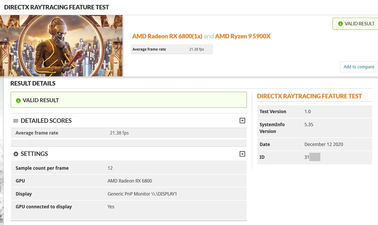378x225 pixels.
Task: Click the DirectX Raytracing Feature Test page title
Action: (57, 7)
